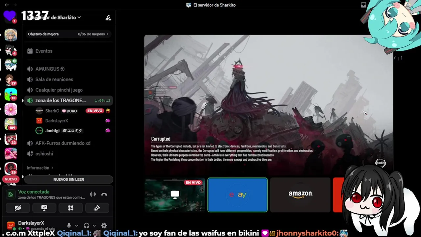Select user DarkslayerX in voice channel

tap(57, 121)
